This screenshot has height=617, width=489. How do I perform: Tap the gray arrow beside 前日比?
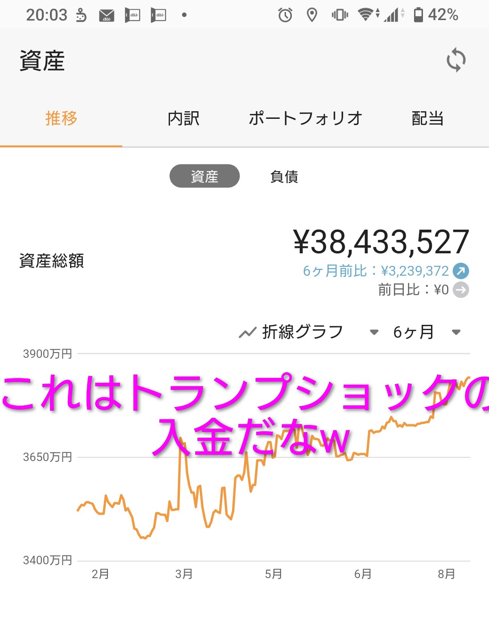[461, 290]
